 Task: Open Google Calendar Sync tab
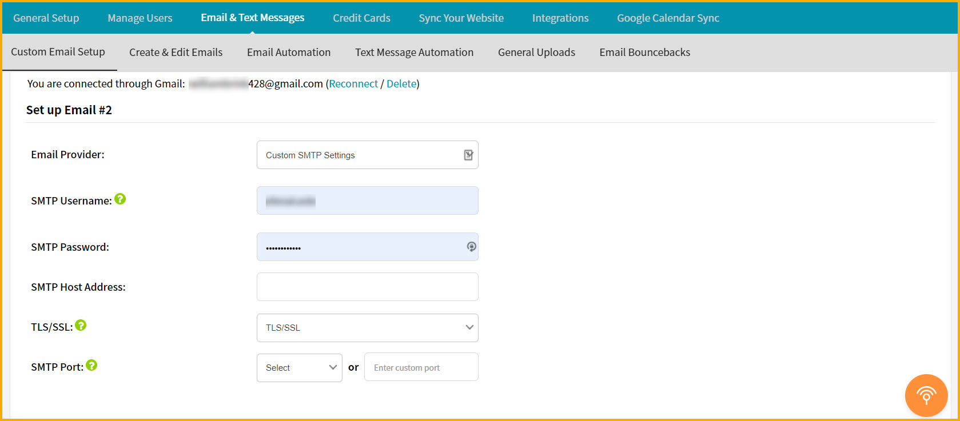click(x=668, y=18)
